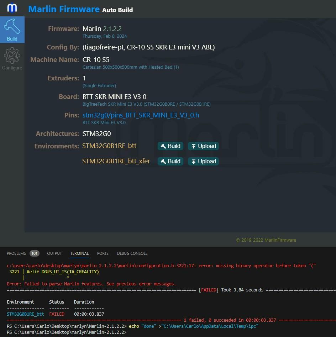
Task: Click the Marlin 2.1.2.2 firmware version
Action: tap(102, 28)
